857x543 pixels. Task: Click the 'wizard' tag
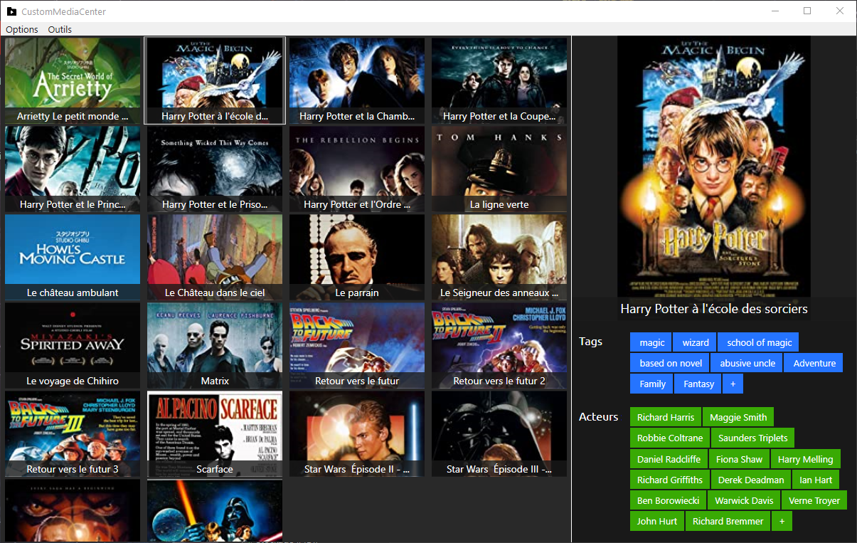tap(696, 342)
